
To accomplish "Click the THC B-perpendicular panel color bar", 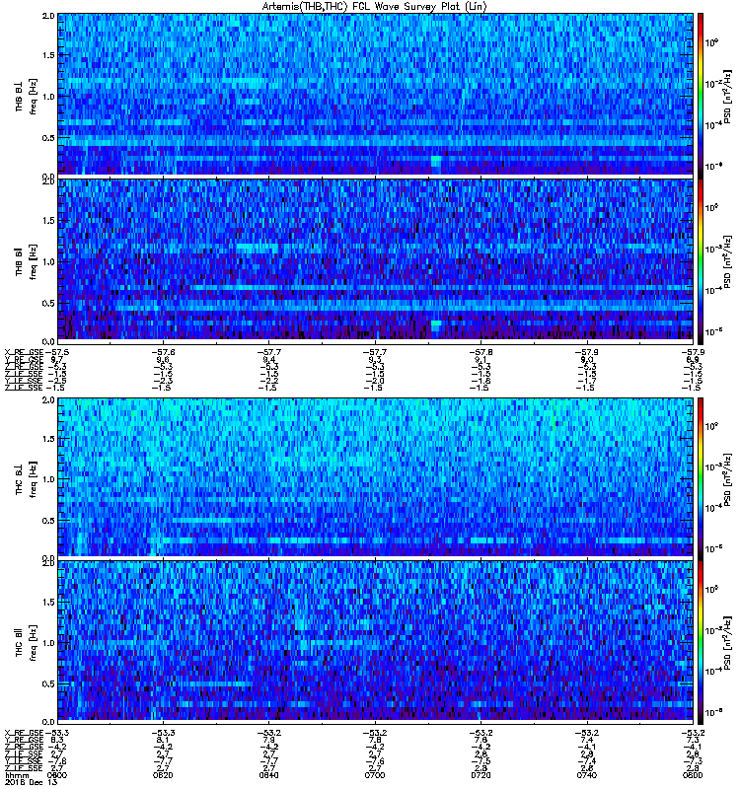I will (x=701, y=477).
